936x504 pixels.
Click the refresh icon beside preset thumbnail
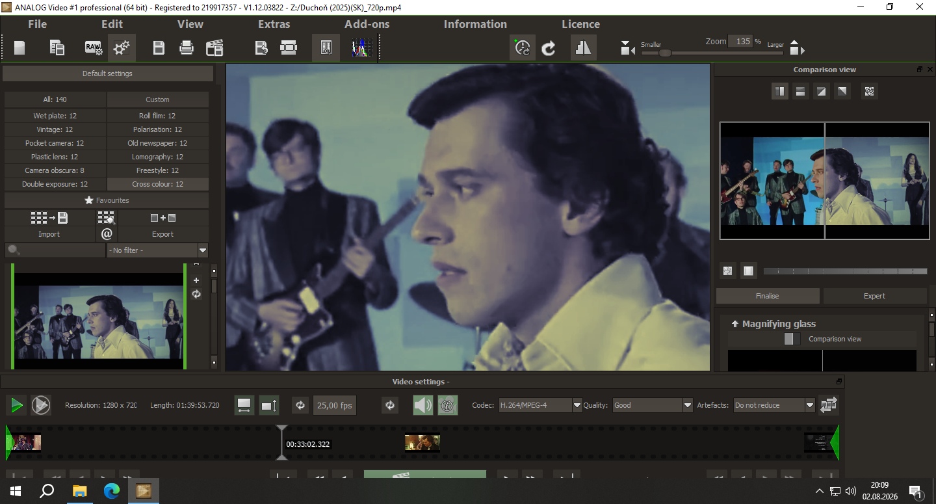196,294
